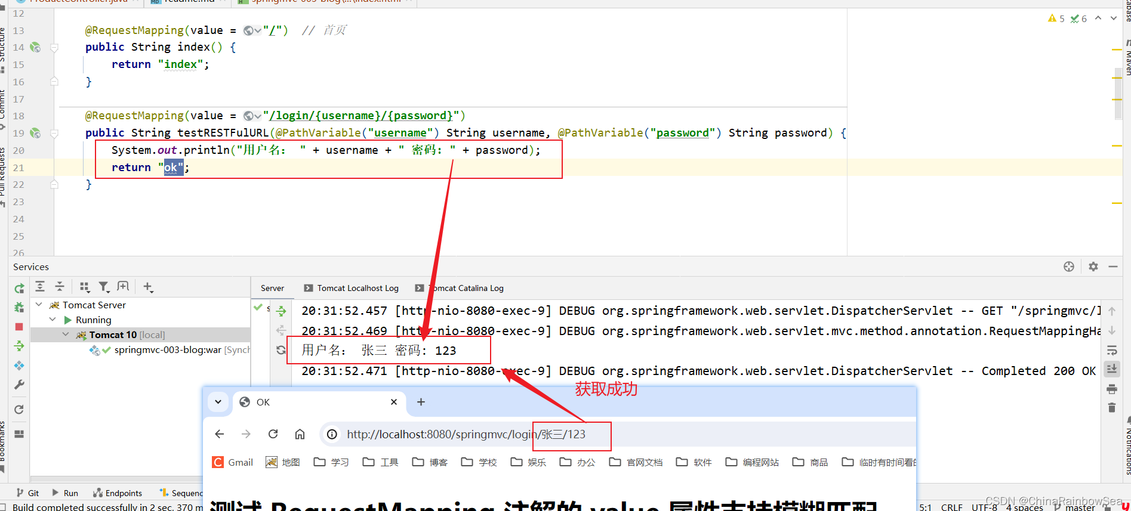Collapse all nodes in the Services tree
The image size is (1131, 511).
60,287
